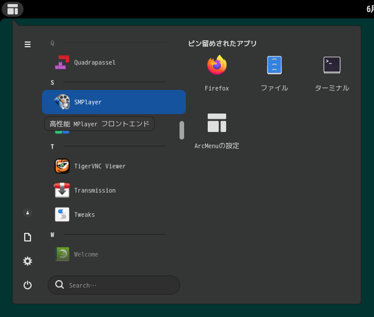Open Tweaks switch icon

(62, 214)
